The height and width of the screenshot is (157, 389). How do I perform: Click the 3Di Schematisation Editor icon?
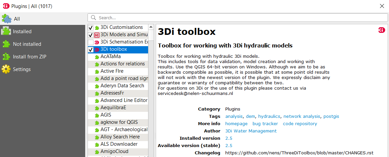pyautogui.click(x=97, y=42)
